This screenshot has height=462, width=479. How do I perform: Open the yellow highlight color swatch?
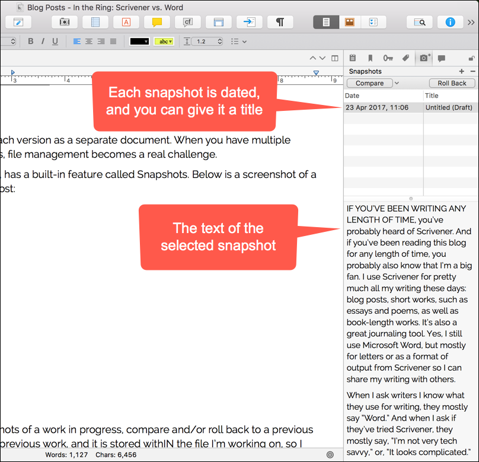pyautogui.click(x=164, y=42)
